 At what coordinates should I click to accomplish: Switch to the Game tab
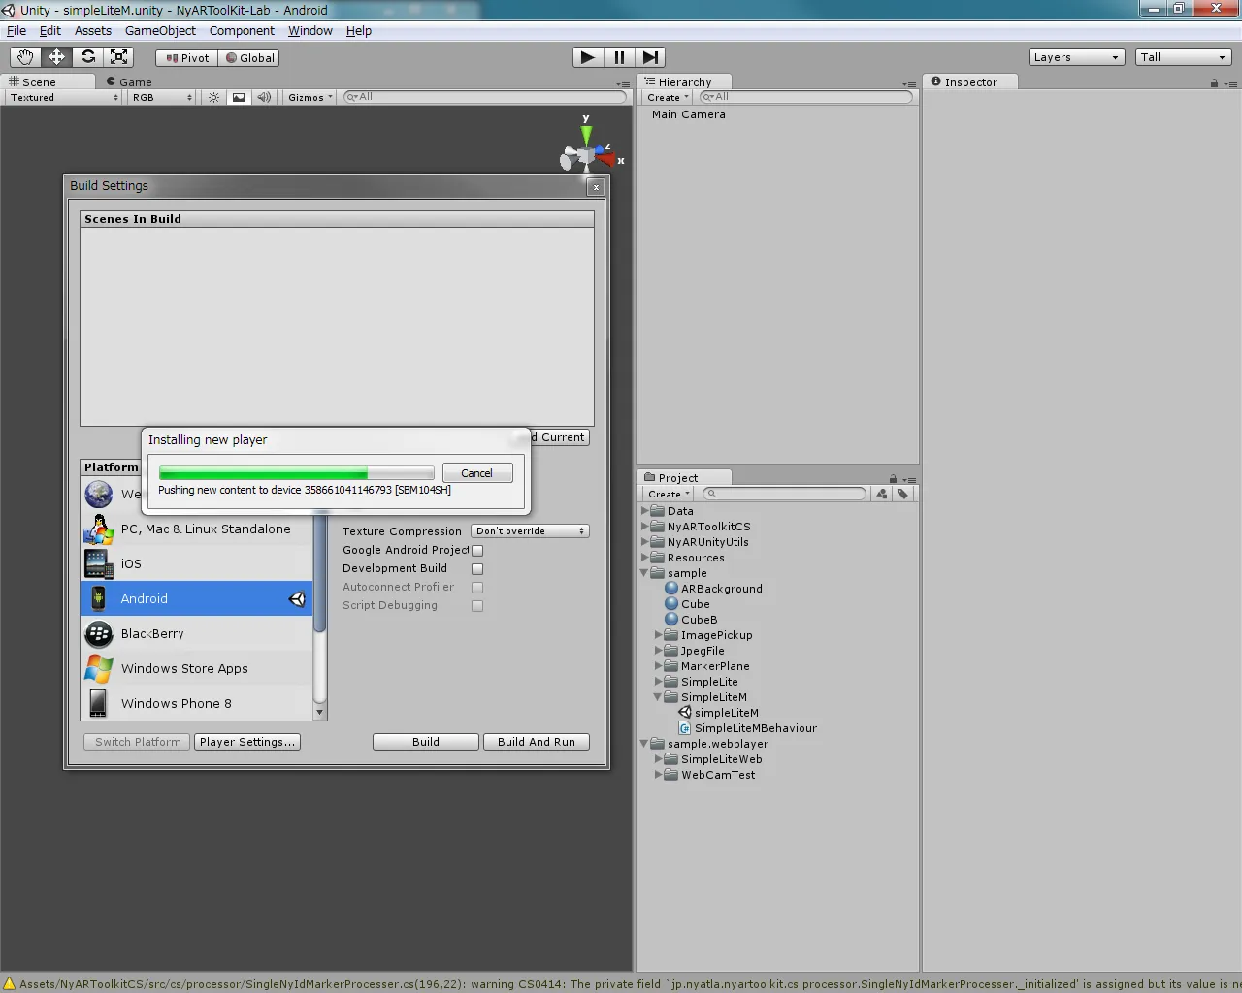[x=129, y=82]
